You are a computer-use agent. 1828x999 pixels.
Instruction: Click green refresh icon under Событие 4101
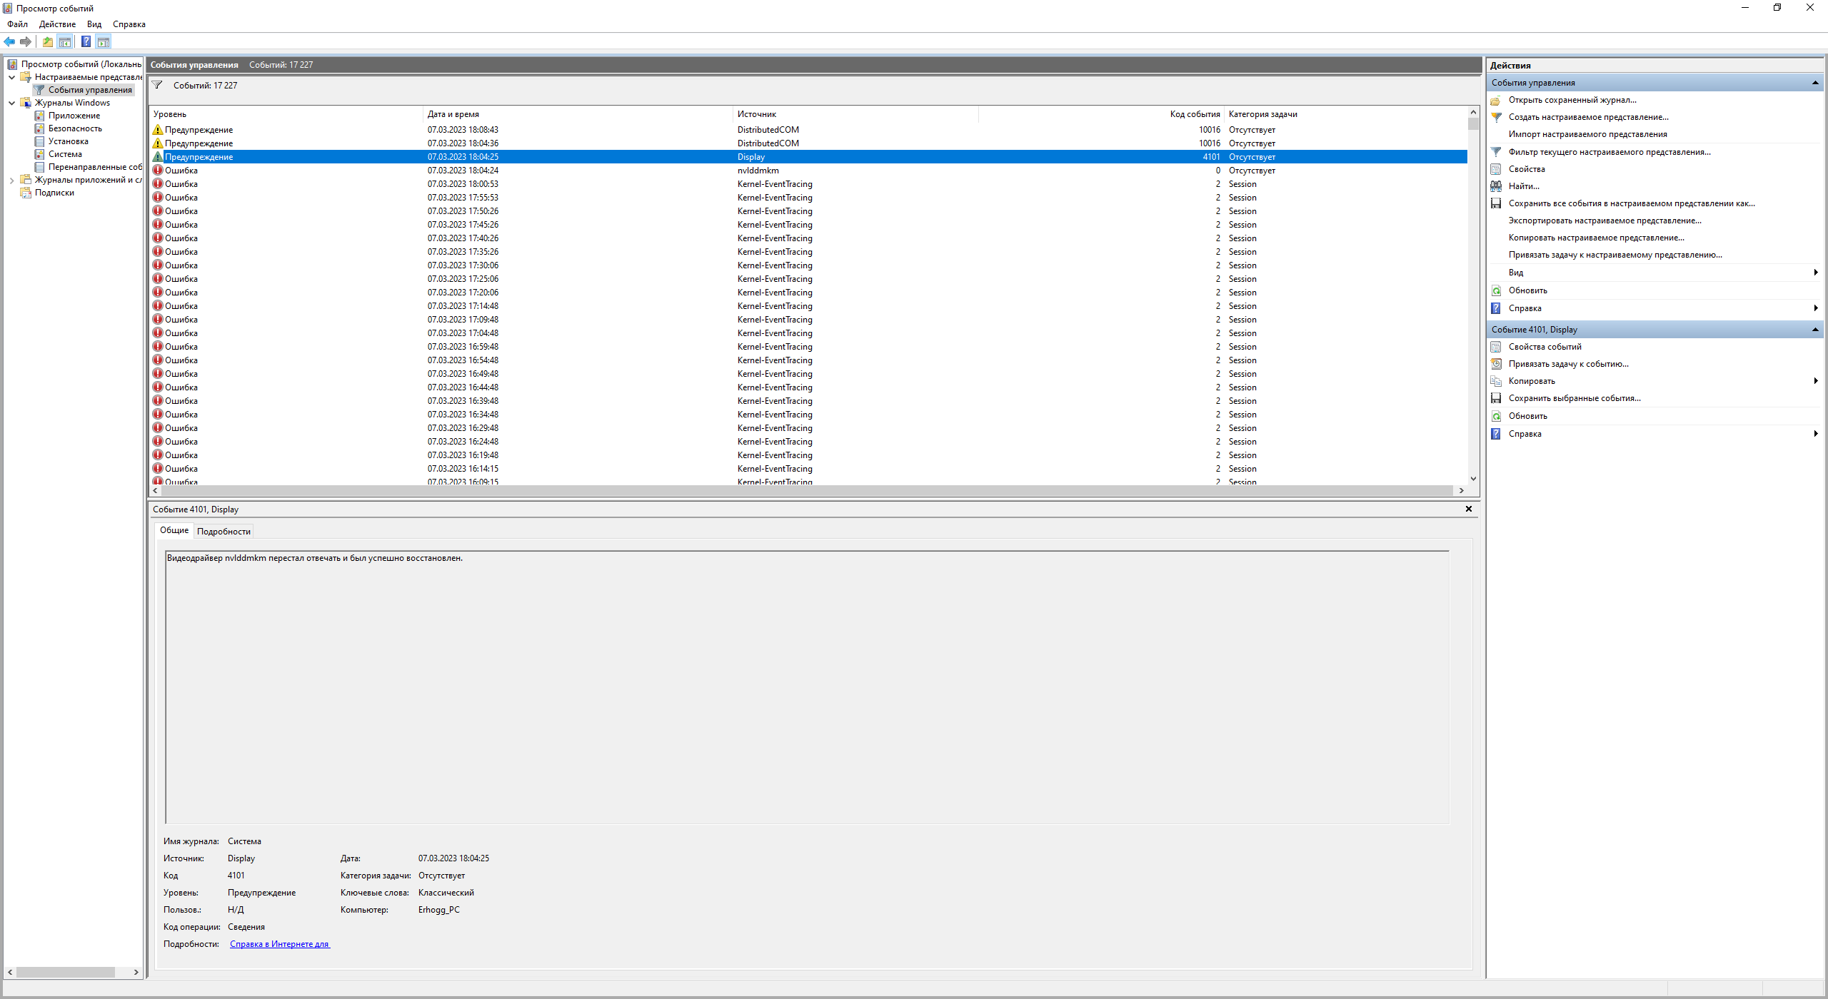coord(1496,416)
